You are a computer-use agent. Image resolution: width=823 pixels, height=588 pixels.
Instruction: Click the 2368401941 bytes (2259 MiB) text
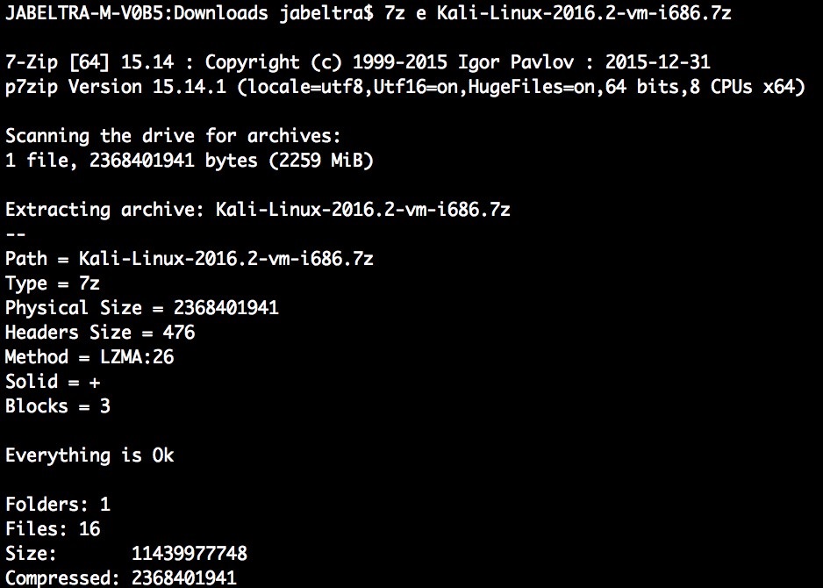pyautogui.click(x=232, y=160)
